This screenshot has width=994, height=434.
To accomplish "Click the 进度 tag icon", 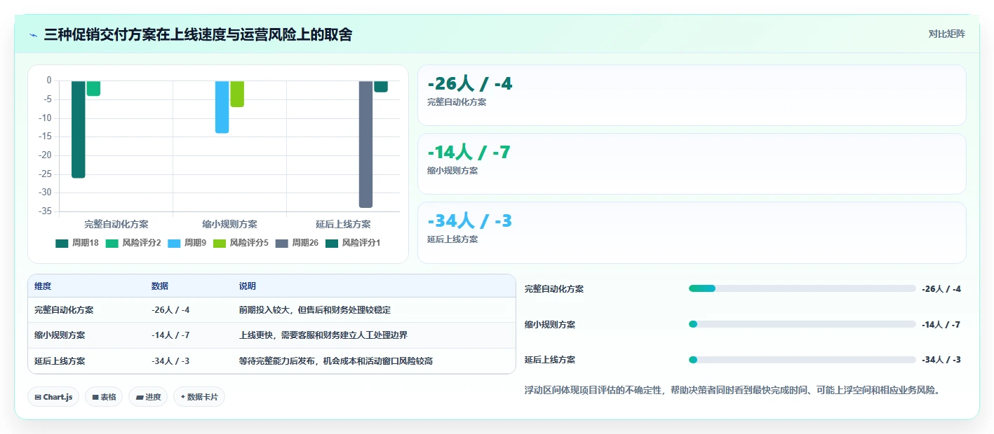I will [x=140, y=397].
